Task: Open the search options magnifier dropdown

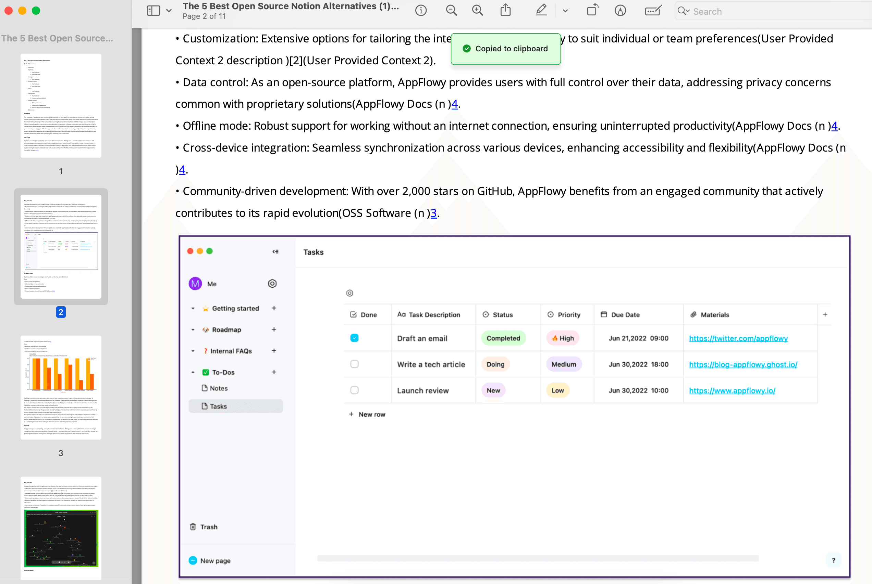Action: (x=683, y=11)
